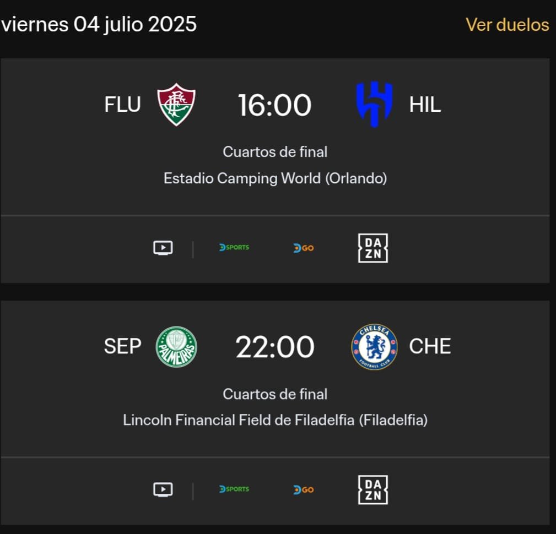Click broadcast TV icon under Palmeiras match

coord(163,489)
